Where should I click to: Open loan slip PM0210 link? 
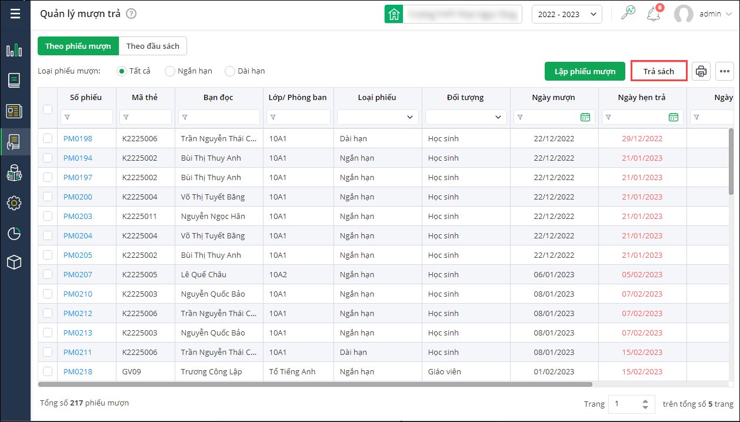pyautogui.click(x=78, y=294)
